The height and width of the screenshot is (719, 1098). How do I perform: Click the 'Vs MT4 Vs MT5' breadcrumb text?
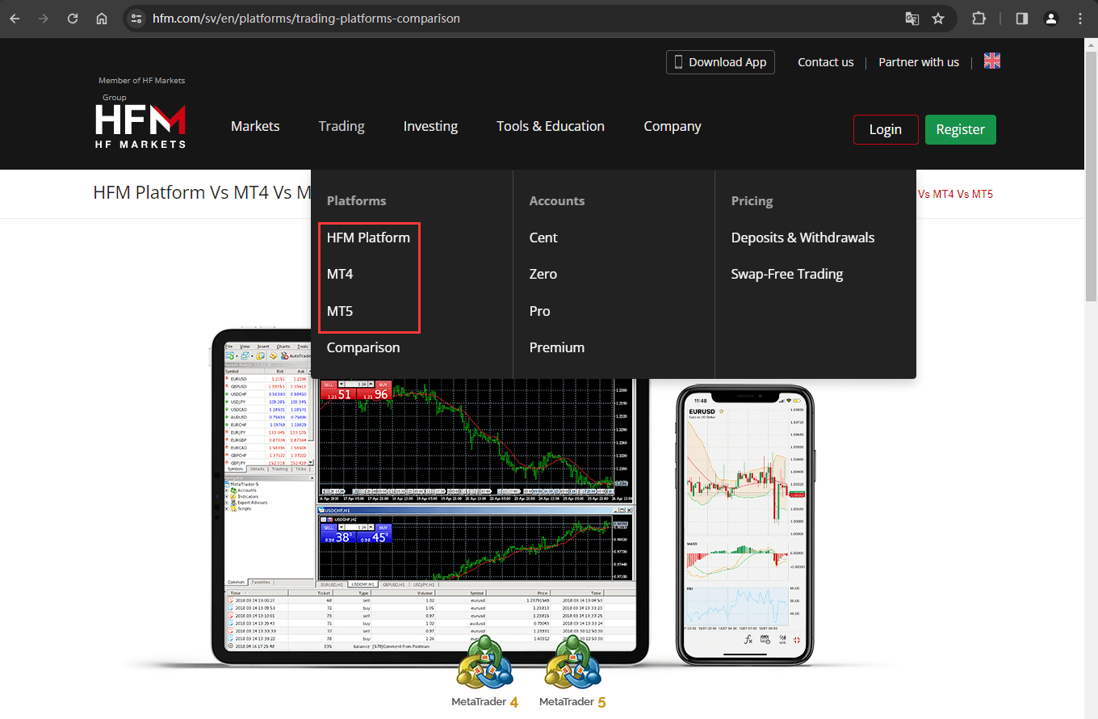pos(955,194)
